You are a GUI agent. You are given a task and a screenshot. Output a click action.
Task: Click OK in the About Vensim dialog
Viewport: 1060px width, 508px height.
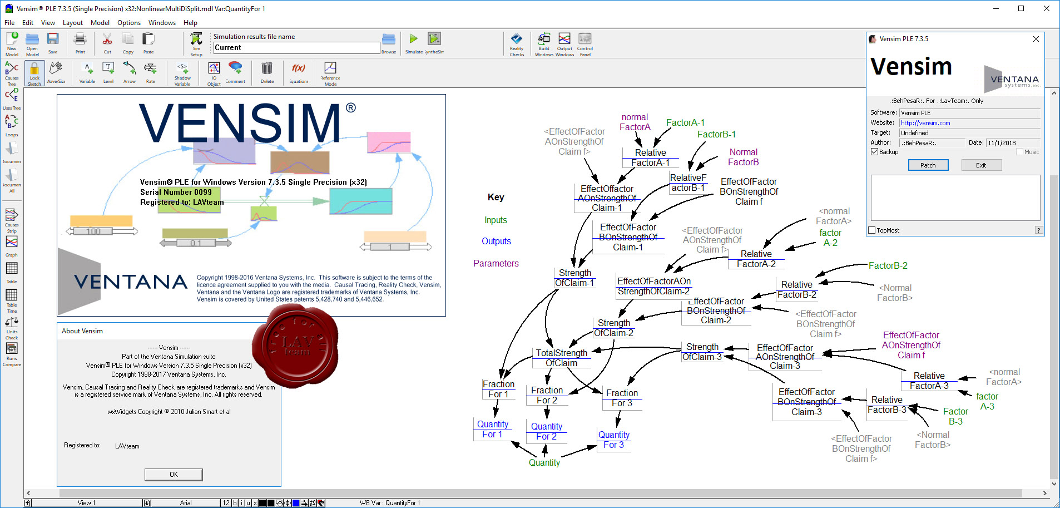pos(174,475)
